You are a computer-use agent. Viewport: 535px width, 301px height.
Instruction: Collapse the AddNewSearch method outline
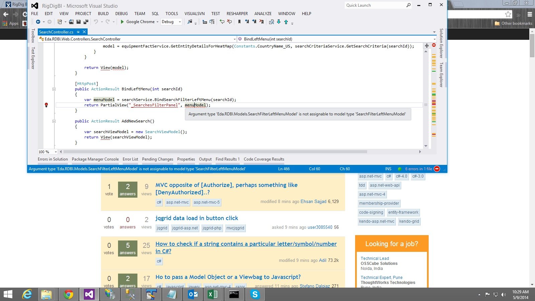coord(54,121)
